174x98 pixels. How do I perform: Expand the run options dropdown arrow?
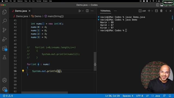83,11
